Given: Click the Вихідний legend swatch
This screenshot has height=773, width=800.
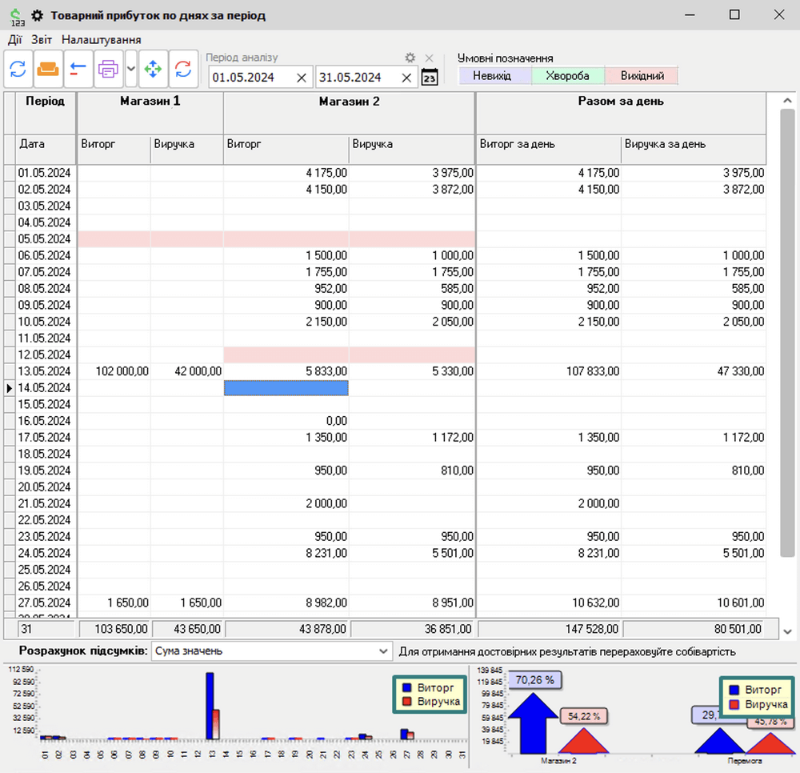Looking at the screenshot, I should pyautogui.click(x=641, y=76).
